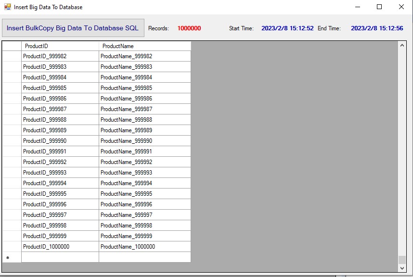Select cell ProductName_999987
Screen dimensions: 413x277
tap(145, 109)
